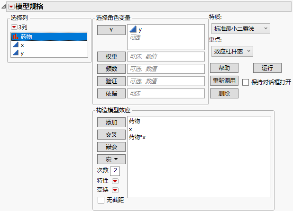293x211 pixels.
Task: Select the y variable in Y role box
Action: coord(140,30)
